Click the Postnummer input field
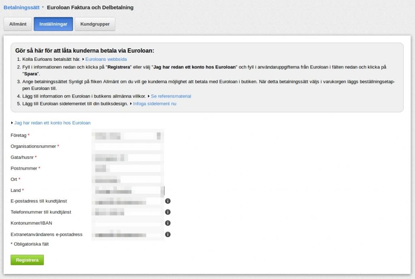415x279 pixels. (x=128, y=168)
